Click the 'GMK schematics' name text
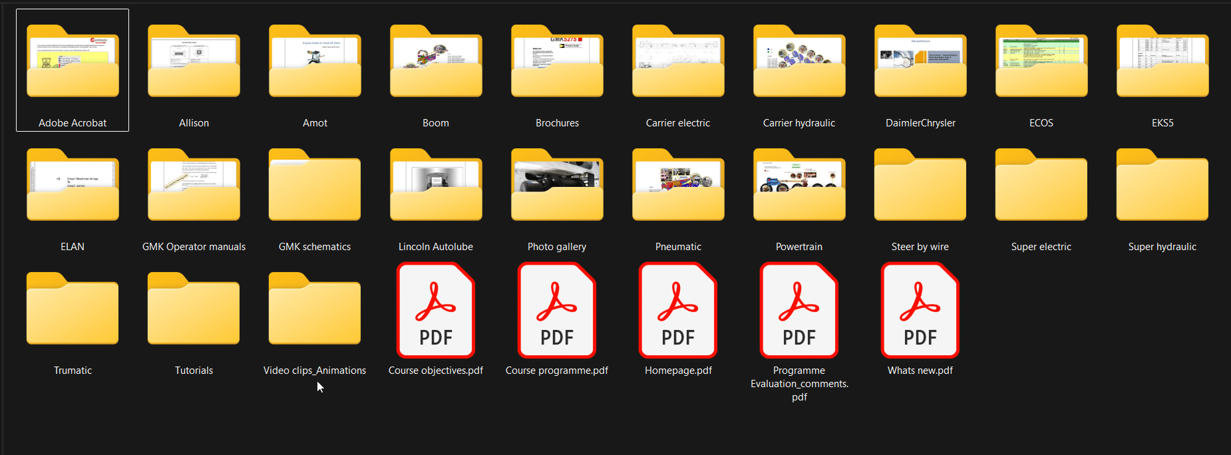Image resolution: width=1231 pixels, height=455 pixels. click(x=315, y=247)
